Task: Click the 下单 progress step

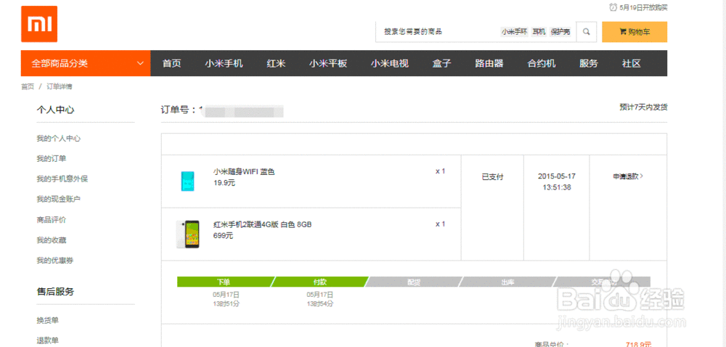Action: pyautogui.click(x=224, y=282)
